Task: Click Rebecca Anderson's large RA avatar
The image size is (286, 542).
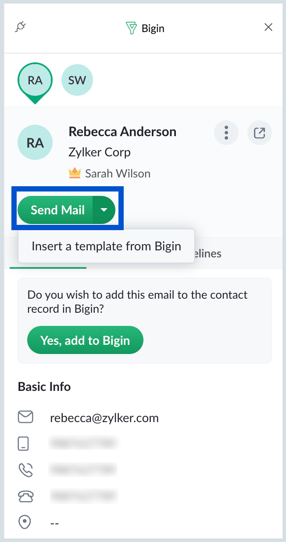Action: (x=35, y=143)
